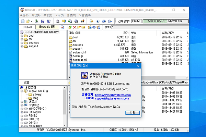Click the New Folder icon in image toolbar
This screenshot has width=206, height=137.
(79, 27)
